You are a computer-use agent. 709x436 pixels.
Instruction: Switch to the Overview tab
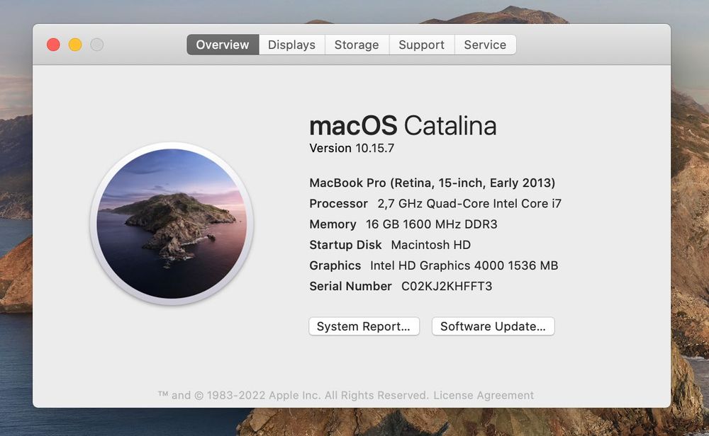click(x=223, y=45)
